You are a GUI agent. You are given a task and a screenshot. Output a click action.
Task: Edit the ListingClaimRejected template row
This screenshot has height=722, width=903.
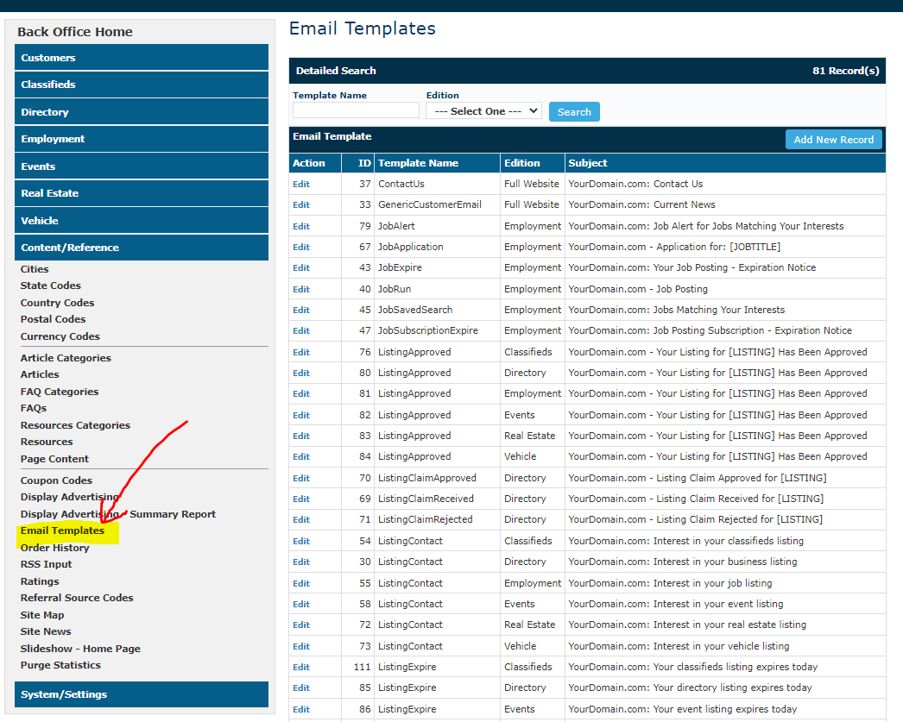pos(301,519)
